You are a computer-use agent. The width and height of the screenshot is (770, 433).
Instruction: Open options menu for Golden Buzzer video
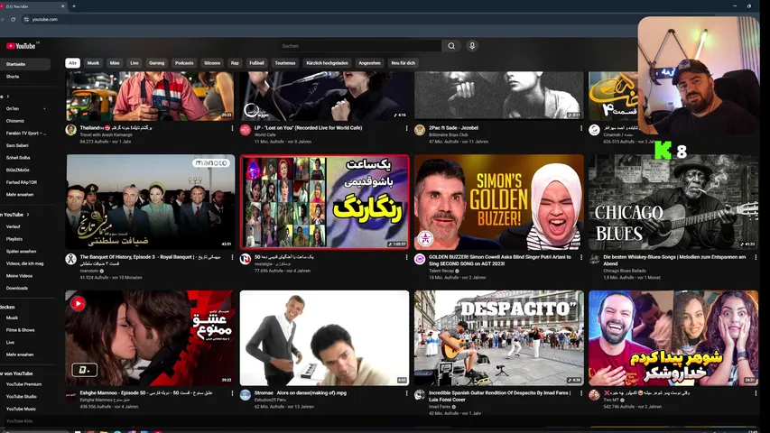[x=581, y=257]
